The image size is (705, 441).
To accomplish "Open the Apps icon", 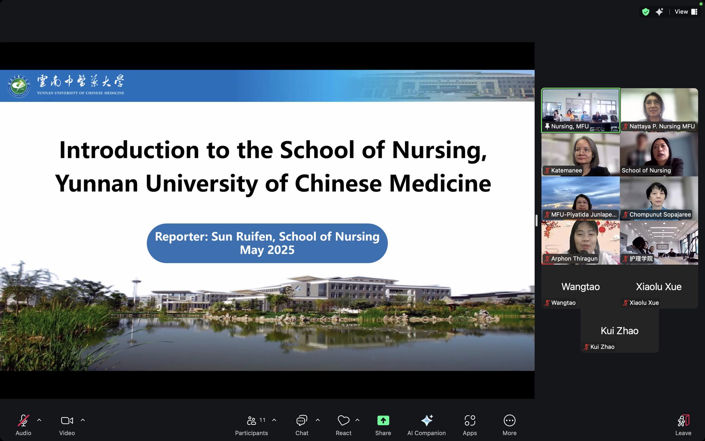I will click(470, 420).
